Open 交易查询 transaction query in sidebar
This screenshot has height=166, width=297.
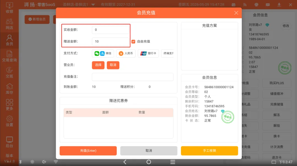[x=9, y=56]
